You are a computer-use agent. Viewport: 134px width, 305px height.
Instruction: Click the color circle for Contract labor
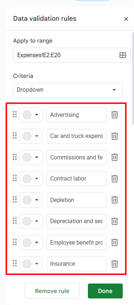tap(27, 179)
